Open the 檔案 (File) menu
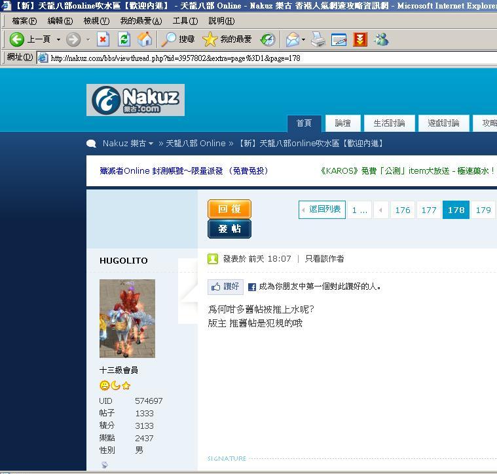This screenshot has width=497, height=474. tap(24, 21)
